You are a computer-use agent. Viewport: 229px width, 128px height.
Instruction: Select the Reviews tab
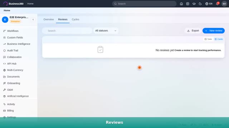tap(63, 20)
